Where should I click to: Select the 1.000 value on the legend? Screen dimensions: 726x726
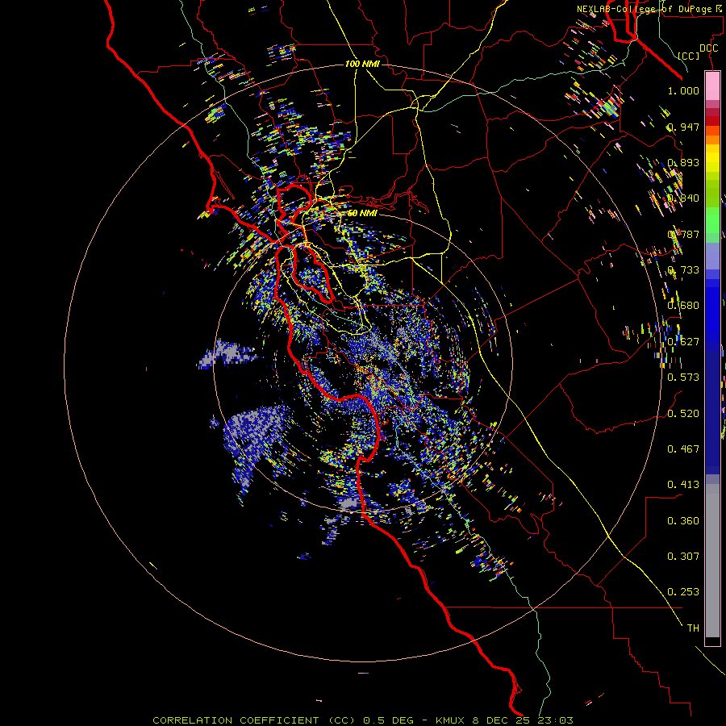click(x=683, y=90)
